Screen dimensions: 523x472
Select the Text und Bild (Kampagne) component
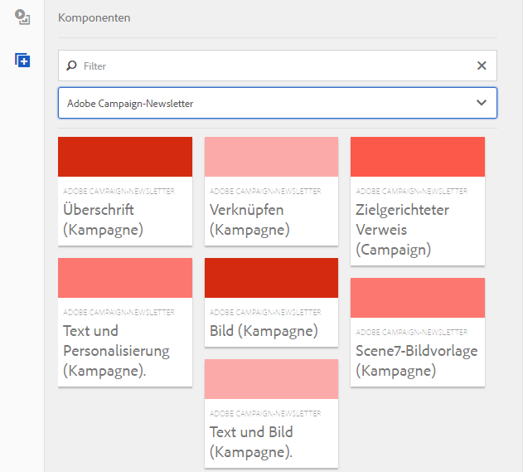pos(271,441)
